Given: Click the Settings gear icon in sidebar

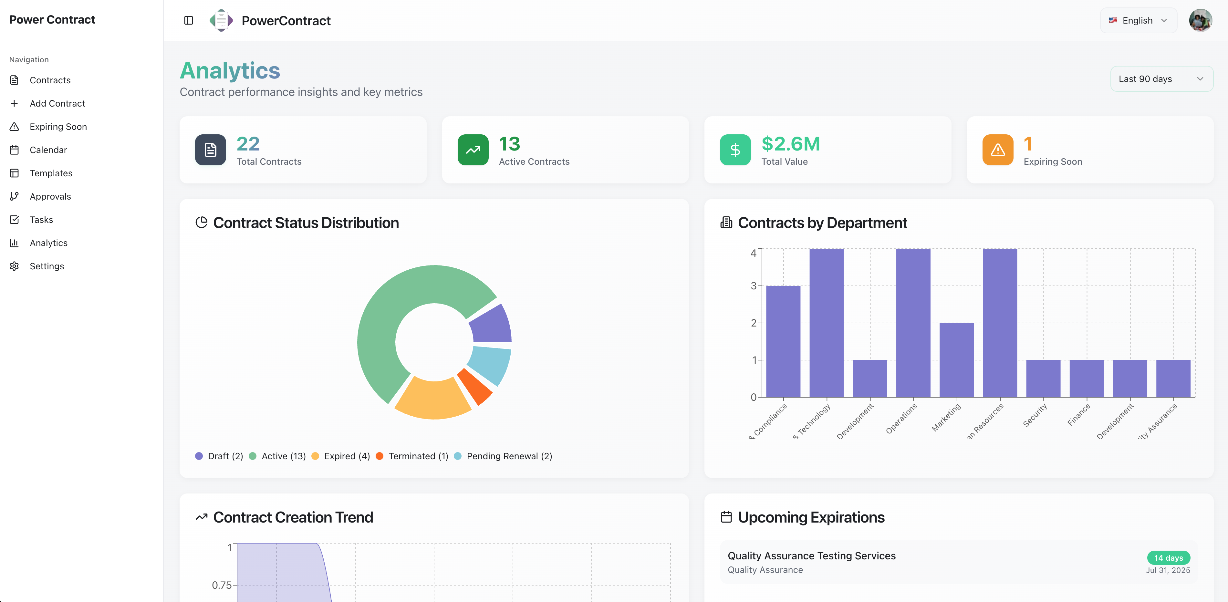Looking at the screenshot, I should click(14, 266).
